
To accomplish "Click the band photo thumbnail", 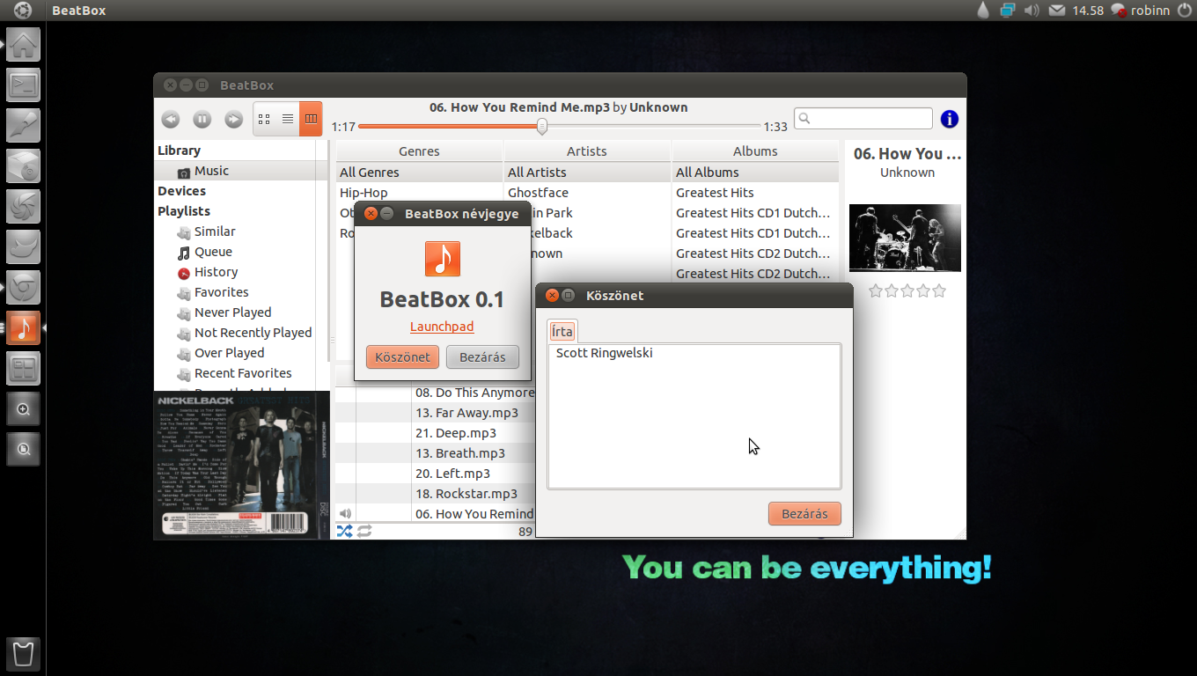I will point(905,238).
